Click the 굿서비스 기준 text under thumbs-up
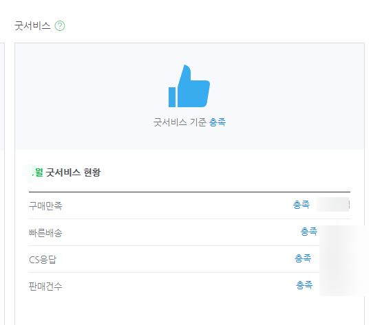Screen dimensions: 371x325 180,122
